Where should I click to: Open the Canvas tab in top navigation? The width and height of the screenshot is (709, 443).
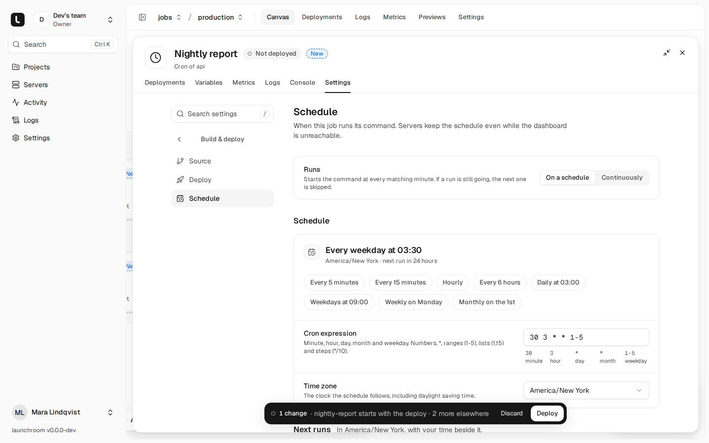tap(278, 17)
